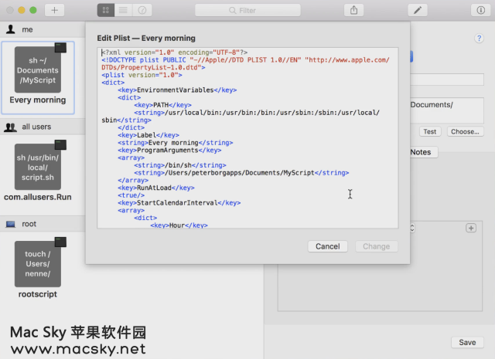Click the Hour key line at bottom

click(179, 225)
